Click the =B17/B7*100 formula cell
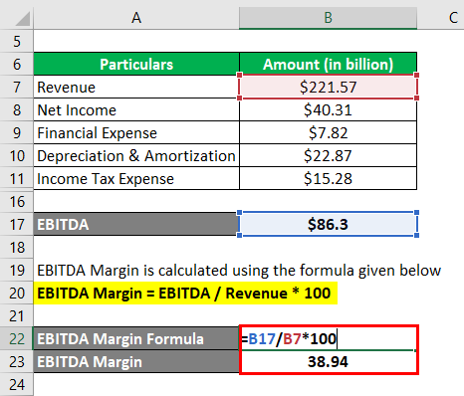 click(328, 338)
